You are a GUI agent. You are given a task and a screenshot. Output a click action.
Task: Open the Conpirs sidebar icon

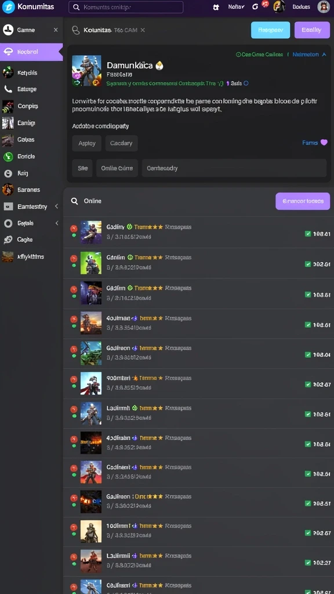tap(8, 106)
